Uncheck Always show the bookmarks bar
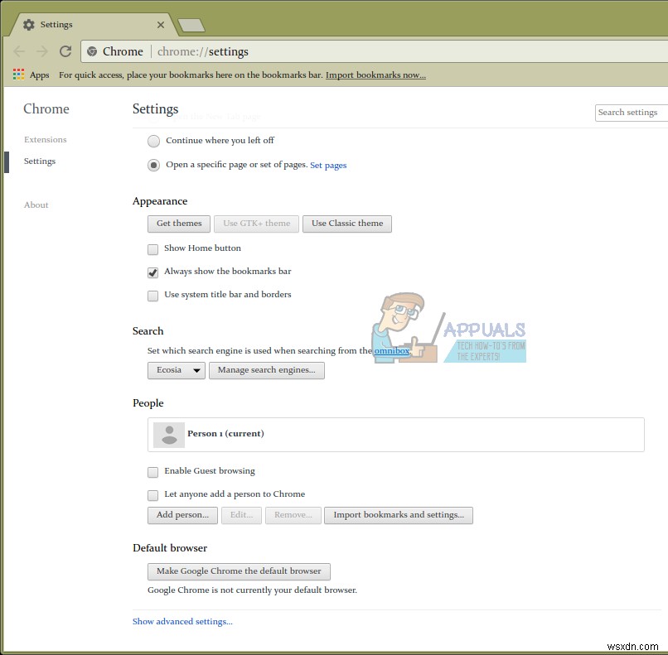This screenshot has width=668, height=655. [x=153, y=272]
